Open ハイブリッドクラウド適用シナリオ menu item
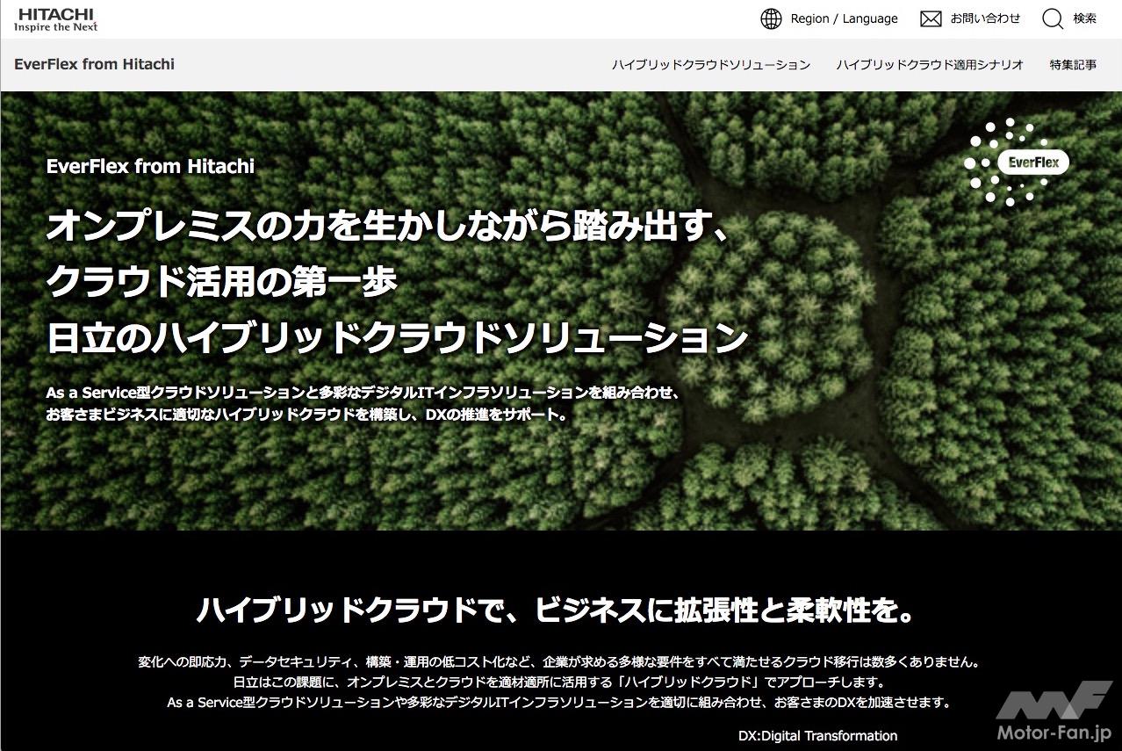 [x=930, y=64]
